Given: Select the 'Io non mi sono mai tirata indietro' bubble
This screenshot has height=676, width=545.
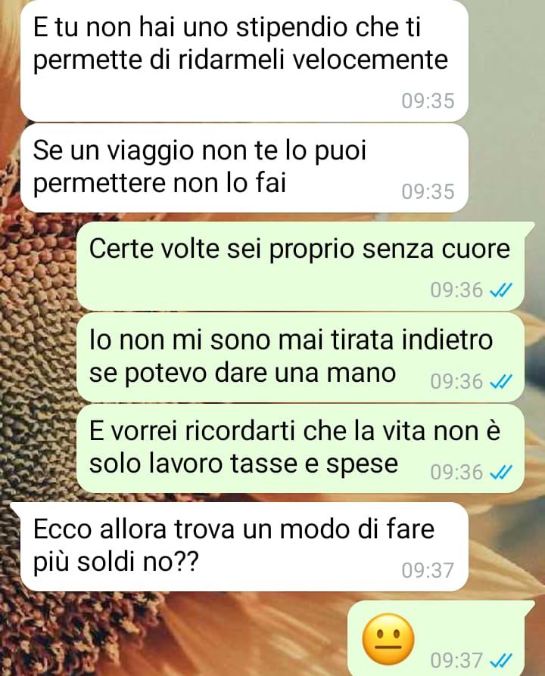Looking at the screenshot, I should click(x=301, y=358).
